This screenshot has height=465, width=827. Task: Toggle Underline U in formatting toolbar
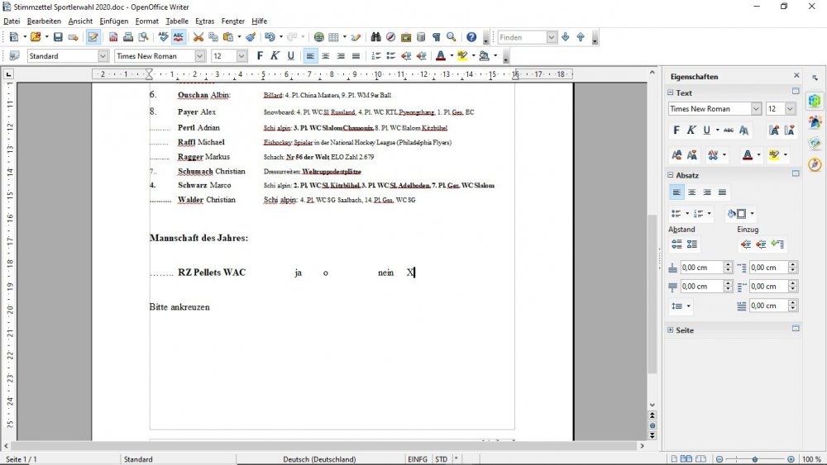pyautogui.click(x=290, y=56)
